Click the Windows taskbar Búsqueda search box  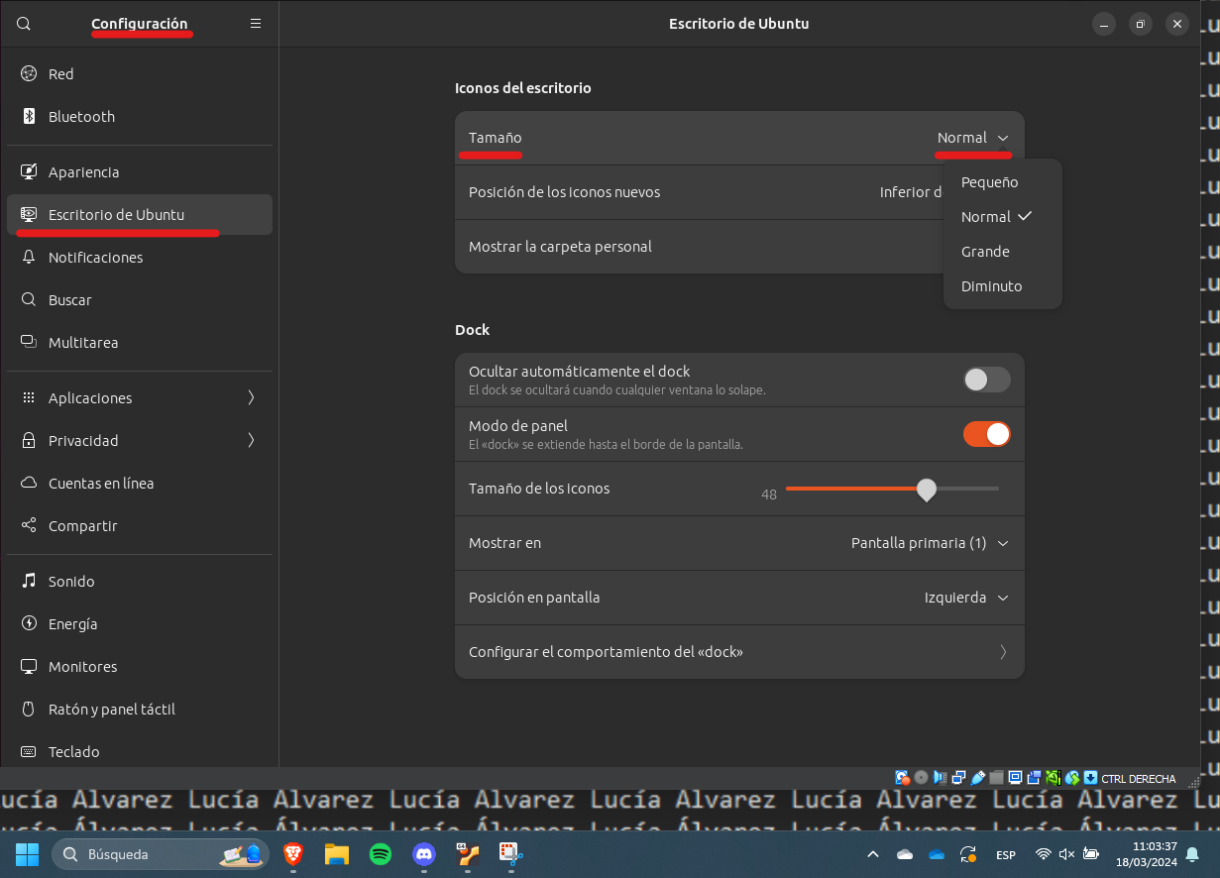tap(139, 854)
